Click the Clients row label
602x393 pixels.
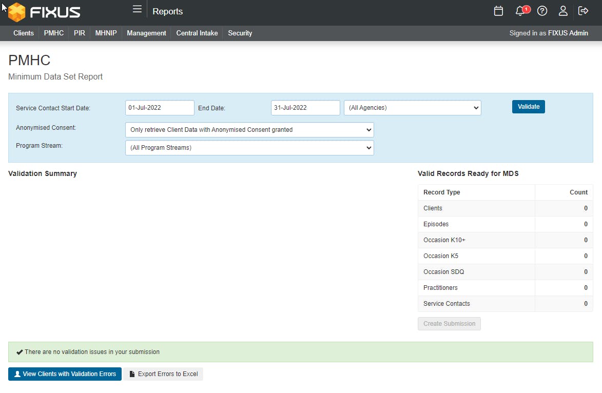click(433, 208)
